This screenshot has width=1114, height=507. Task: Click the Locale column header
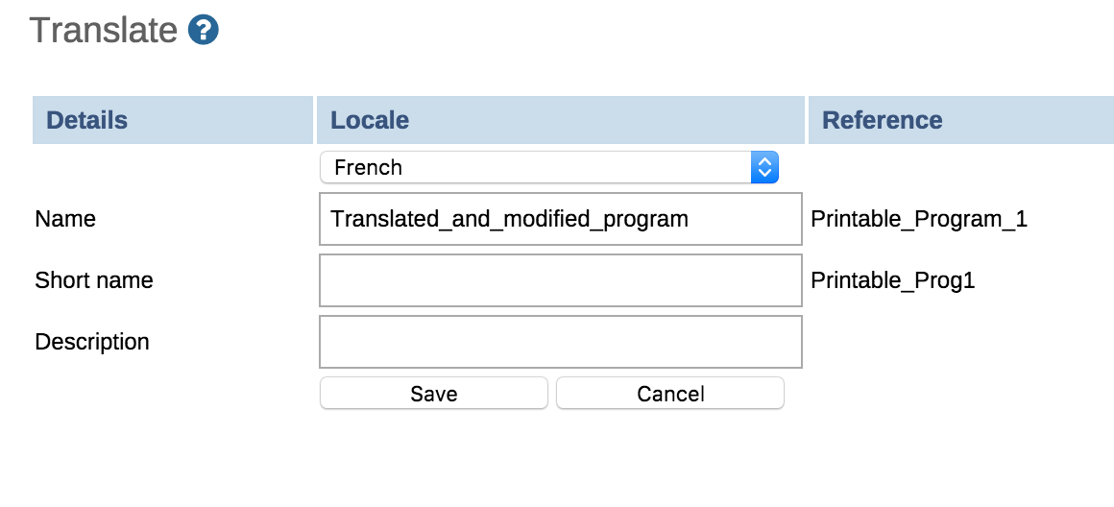(x=370, y=120)
